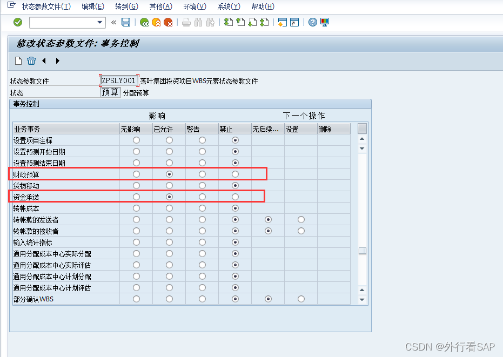Click the previous status left arrow
This screenshot has height=357, width=503.
(44, 60)
